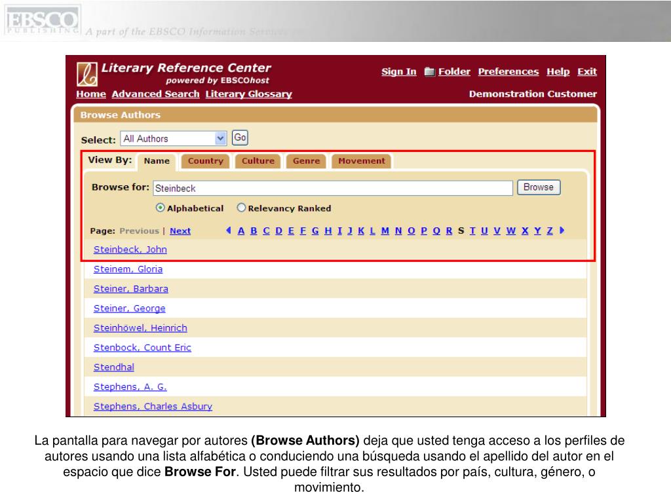Jump to authors starting with Q
The image size is (671, 503).
[x=436, y=231]
